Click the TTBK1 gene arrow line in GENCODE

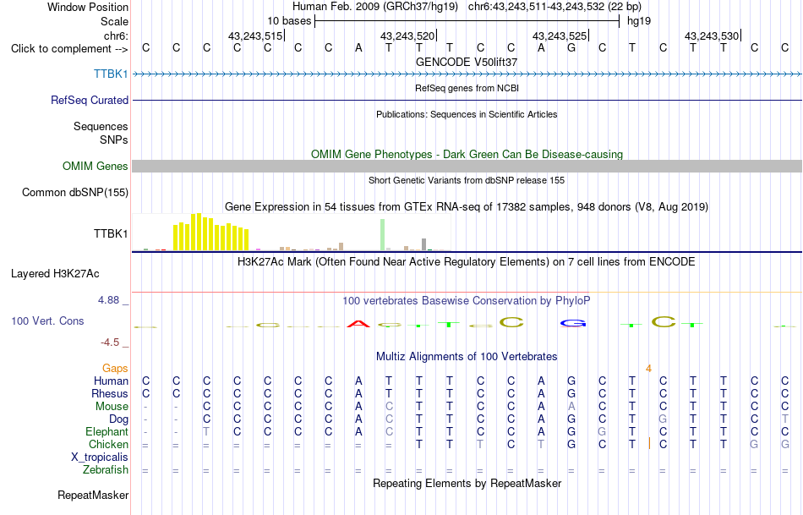click(467, 74)
